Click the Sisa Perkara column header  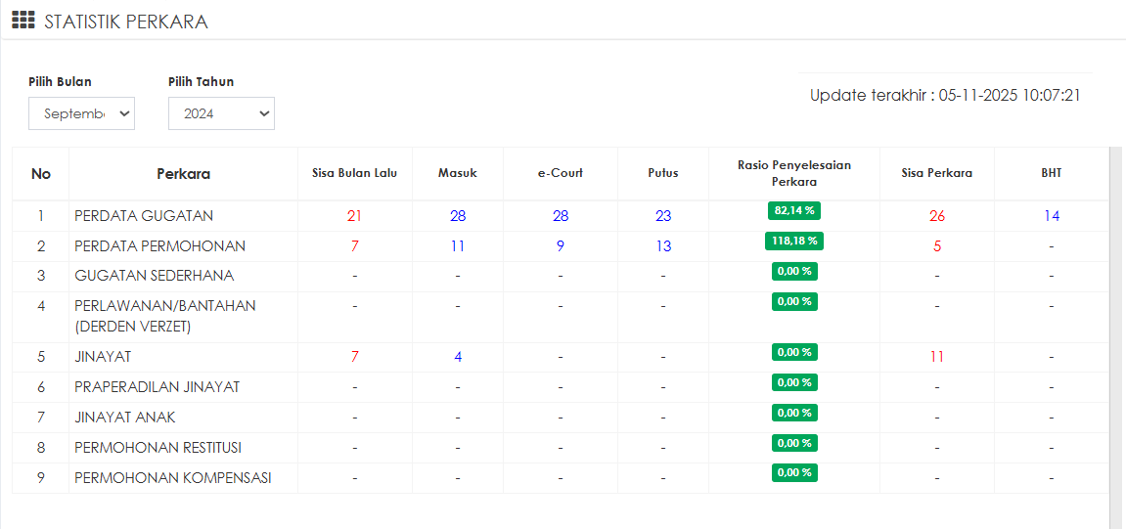point(937,173)
